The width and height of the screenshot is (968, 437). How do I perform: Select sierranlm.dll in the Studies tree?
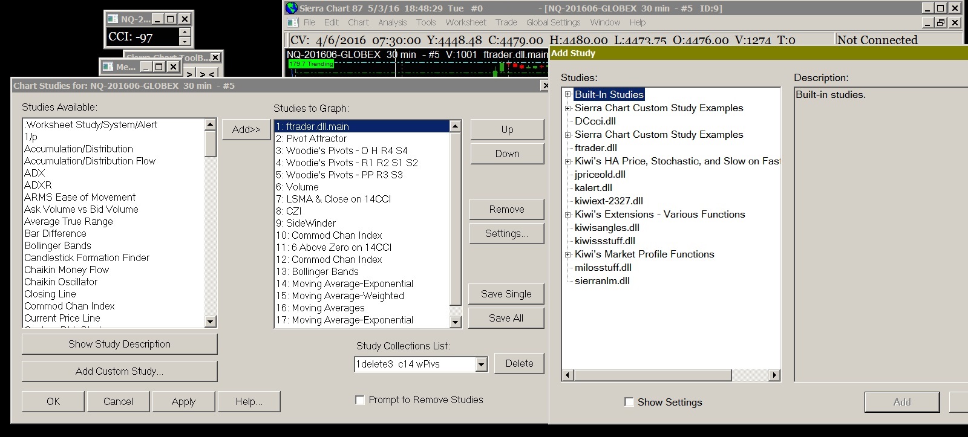(602, 280)
